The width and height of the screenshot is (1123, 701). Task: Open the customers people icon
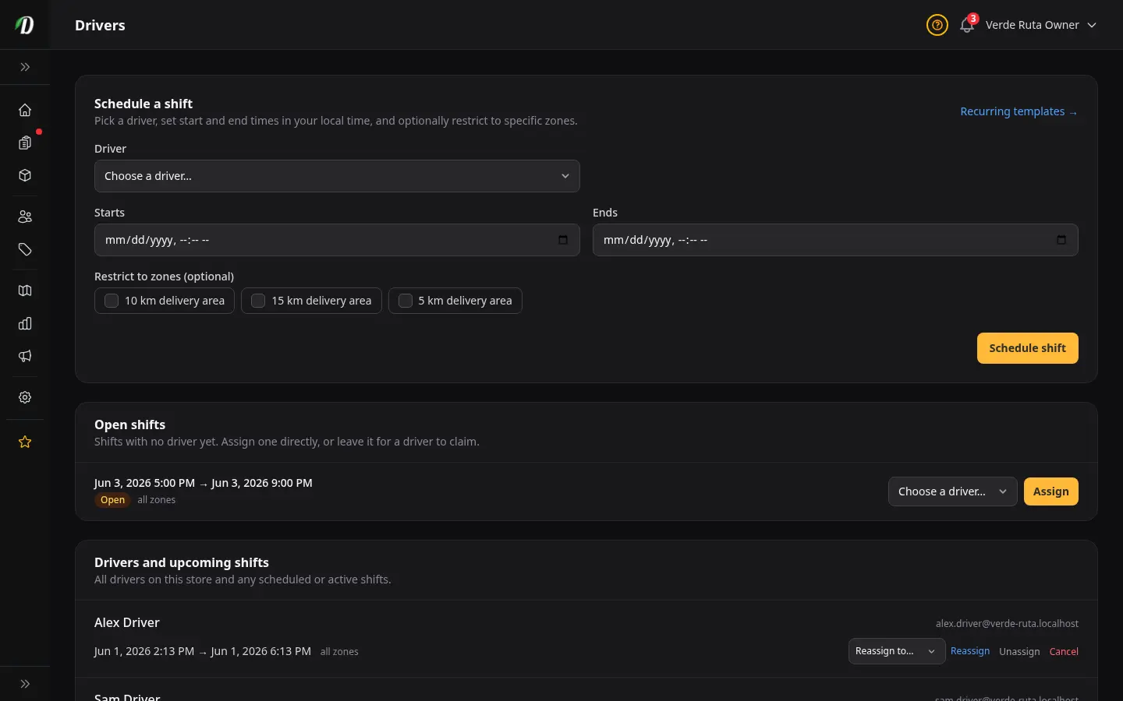(x=25, y=217)
